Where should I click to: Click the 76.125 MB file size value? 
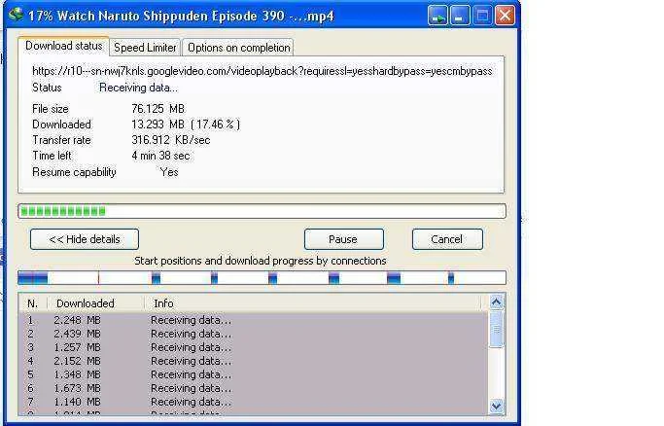click(x=157, y=109)
